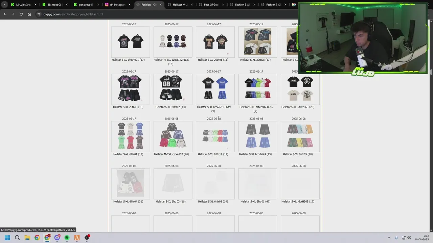The width and height of the screenshot is (433, 243).
Task: Click the 2025-06-20 date text
Action: click(x=129, y=24)
